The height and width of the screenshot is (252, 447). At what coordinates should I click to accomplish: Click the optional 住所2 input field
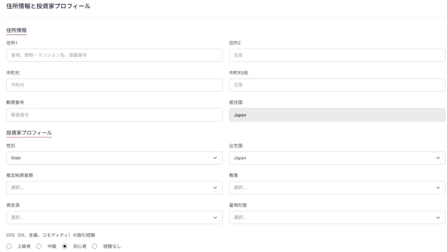point(337,55)
